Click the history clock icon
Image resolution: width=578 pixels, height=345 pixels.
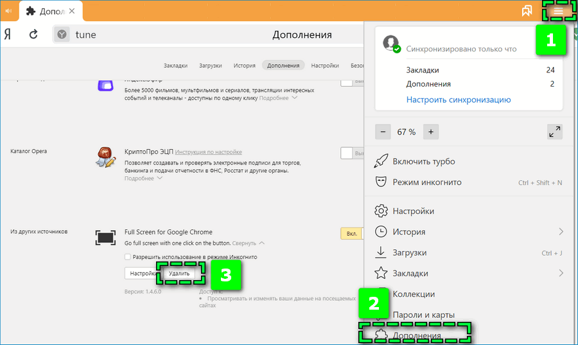(x=381, y=231)
